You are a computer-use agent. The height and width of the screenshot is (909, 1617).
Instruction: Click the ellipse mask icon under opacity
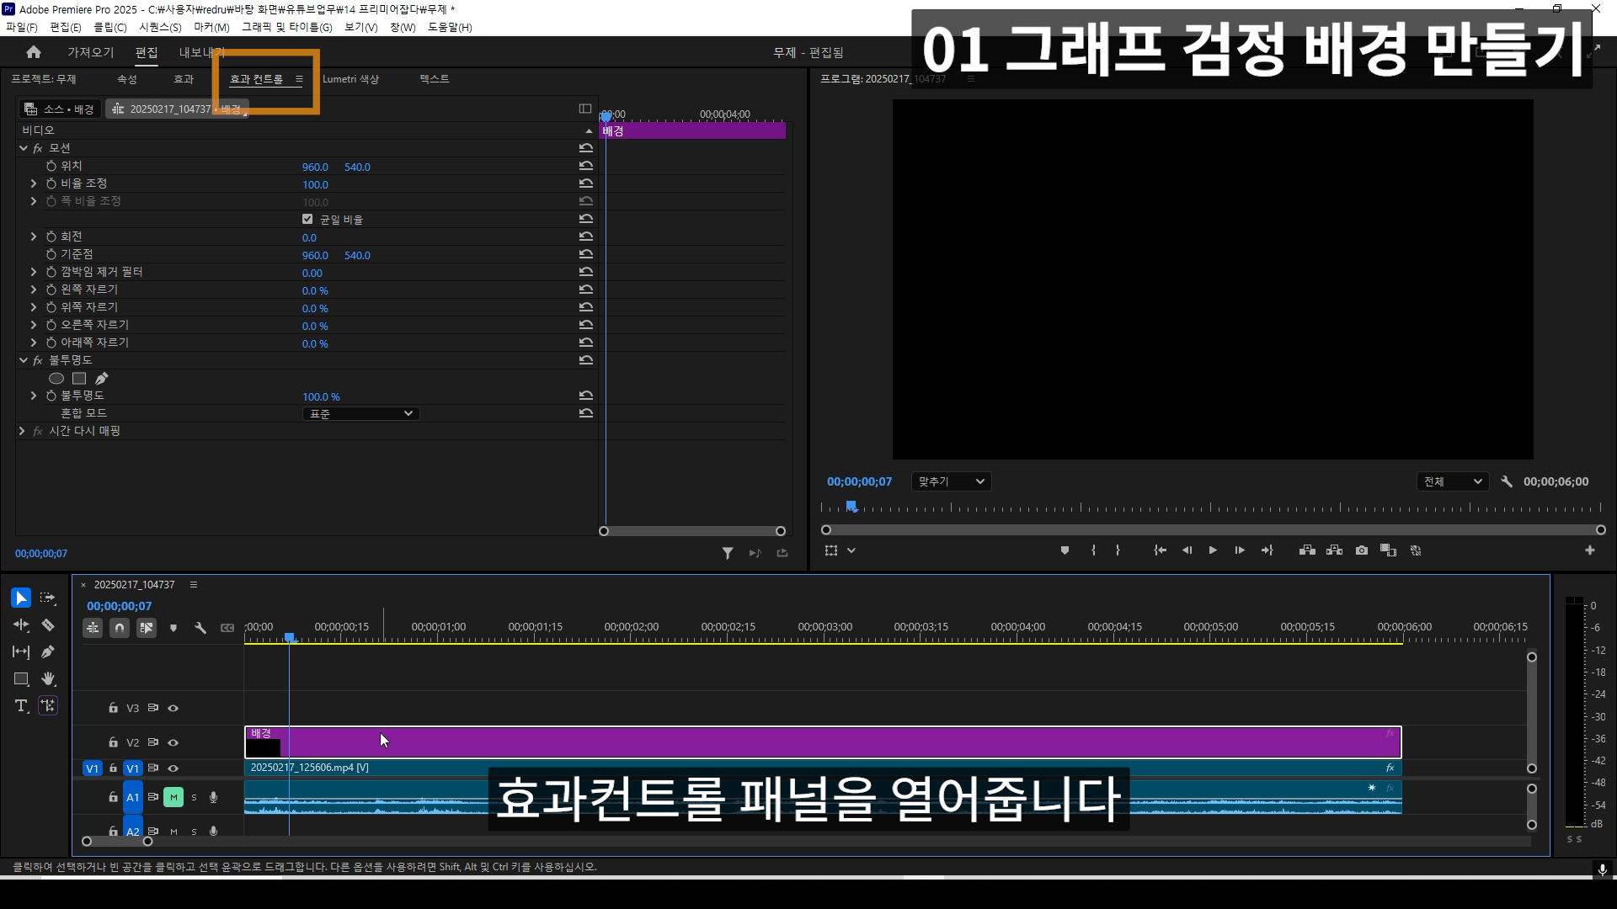tap(56, 379)
